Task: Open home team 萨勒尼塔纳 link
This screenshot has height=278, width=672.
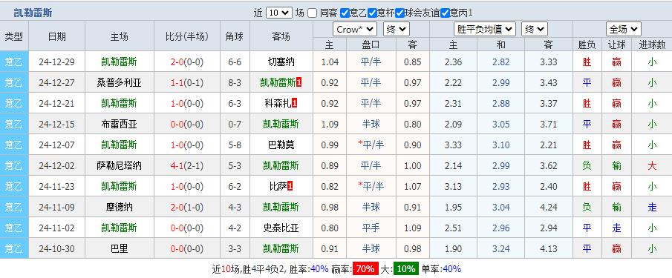Action: point(119,165)
